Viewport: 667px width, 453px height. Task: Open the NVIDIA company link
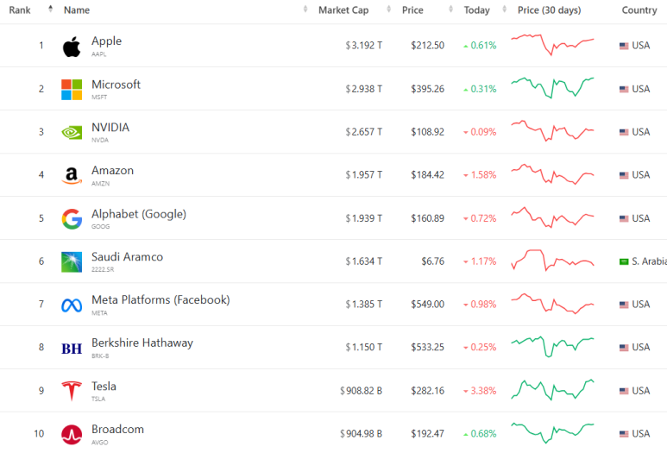(110, 127)
